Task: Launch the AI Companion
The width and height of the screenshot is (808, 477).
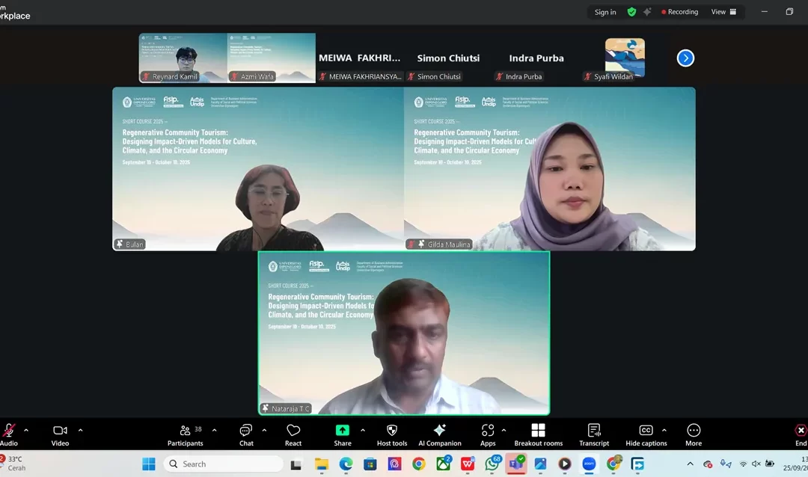Action: (440, 434)
